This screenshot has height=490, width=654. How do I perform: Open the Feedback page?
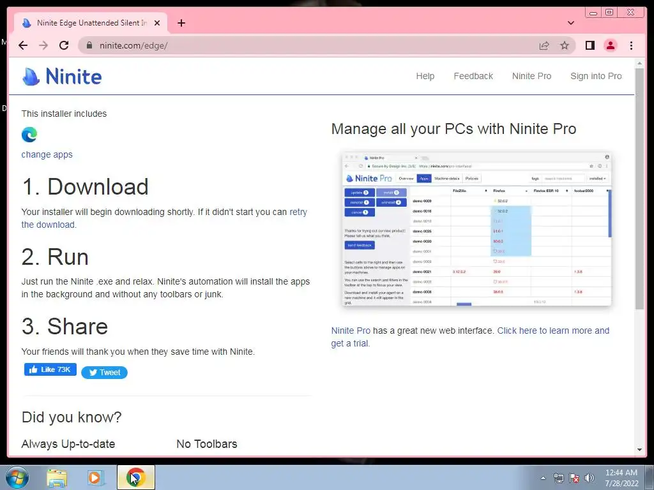click(x=473, y=77)
